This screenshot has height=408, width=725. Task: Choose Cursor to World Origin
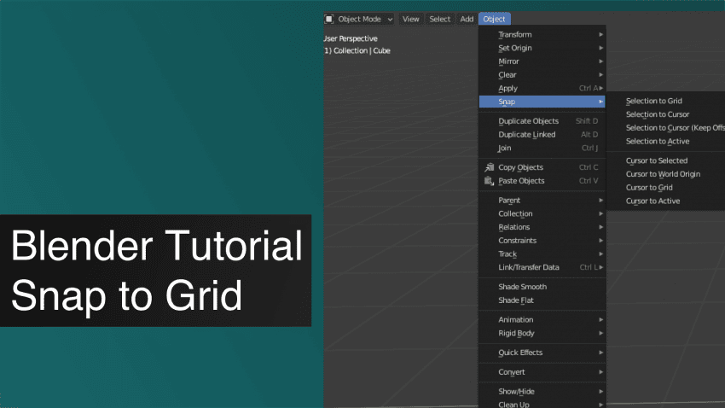(666, 174)
